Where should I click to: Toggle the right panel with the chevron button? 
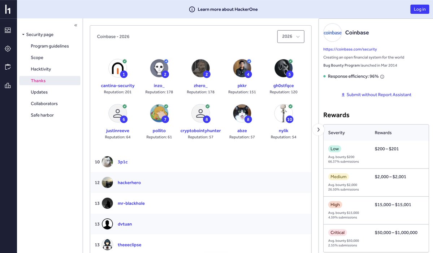pos(319,130)
